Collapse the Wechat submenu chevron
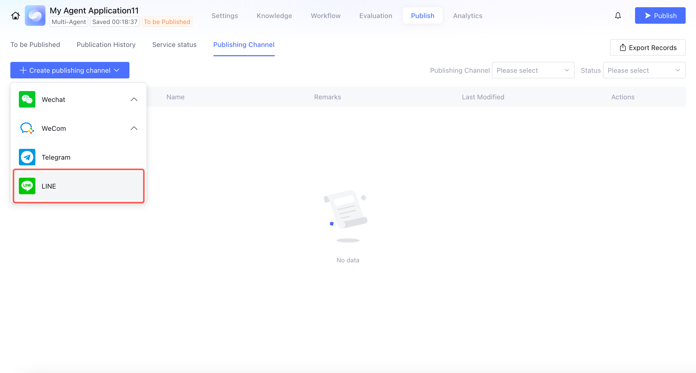The width and height of the screenshot is (696, 373). (134, 99)
